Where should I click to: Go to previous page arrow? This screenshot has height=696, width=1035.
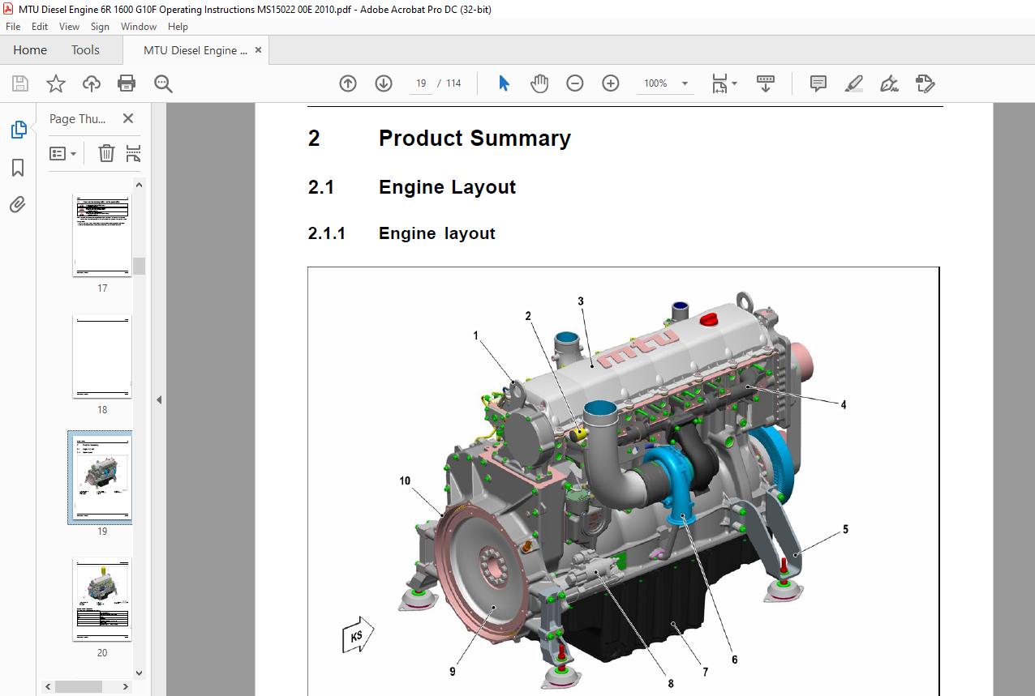(348, 83)
